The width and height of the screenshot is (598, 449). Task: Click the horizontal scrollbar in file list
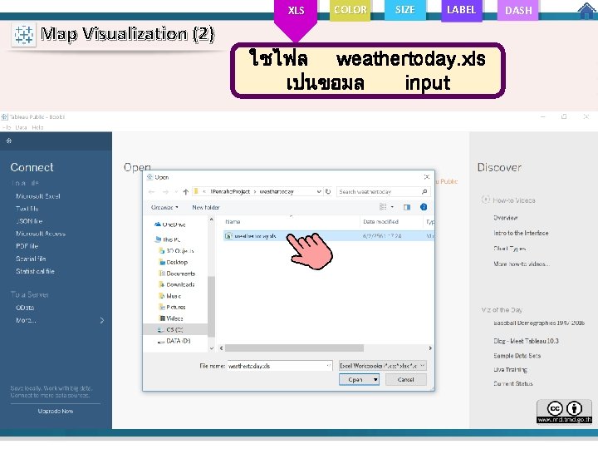tap(294, 348)
